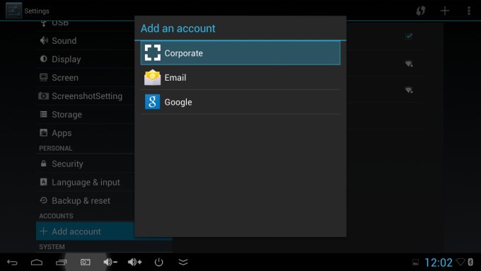Tap the volume up button

(x=134, y=262)
